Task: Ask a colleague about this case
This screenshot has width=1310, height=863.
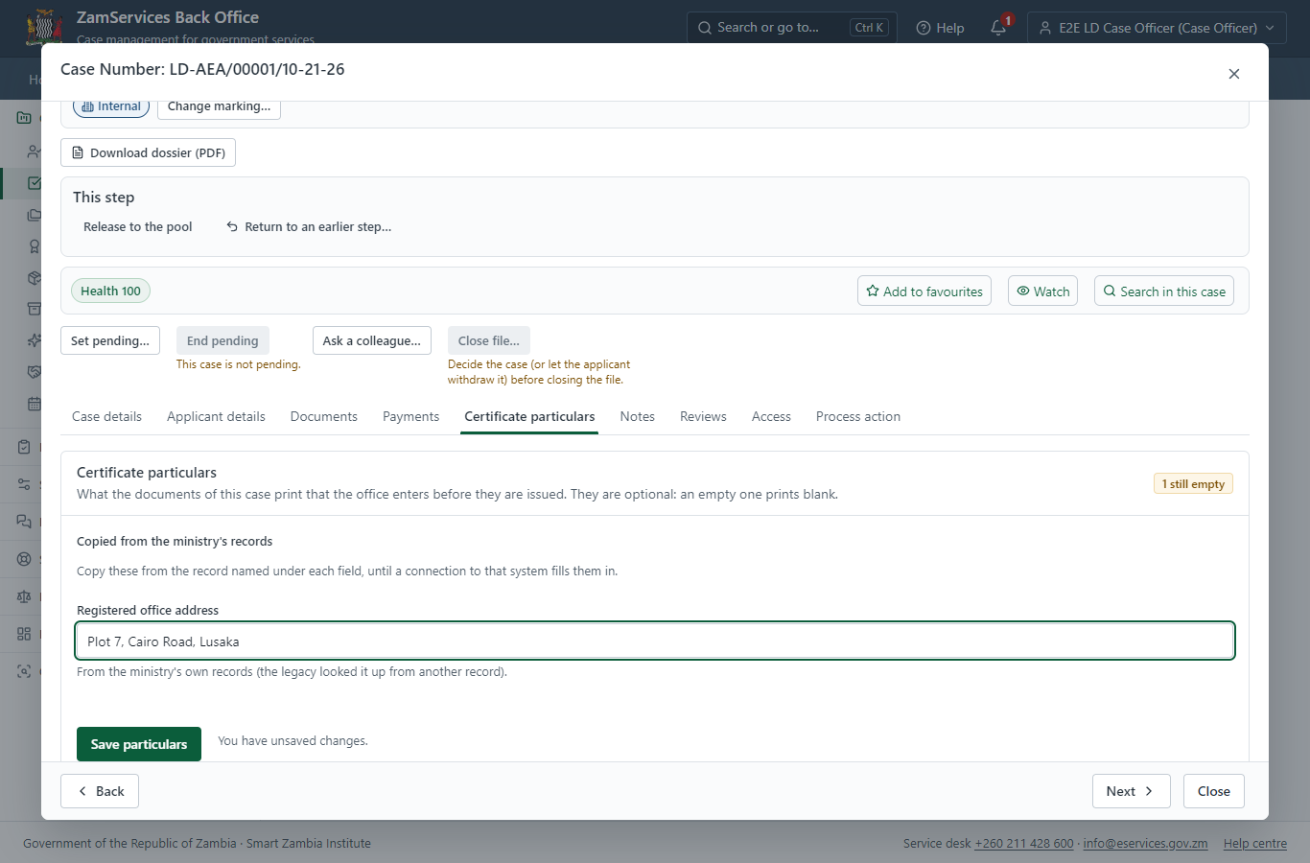Action: (372, 340)
